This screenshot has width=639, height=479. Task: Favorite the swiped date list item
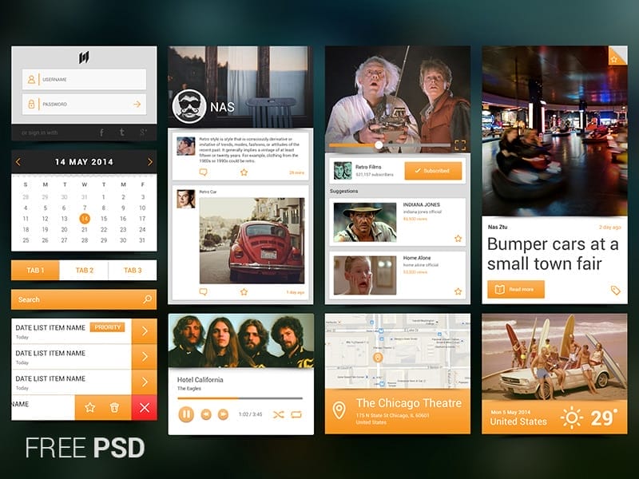[x=89, y=407]
